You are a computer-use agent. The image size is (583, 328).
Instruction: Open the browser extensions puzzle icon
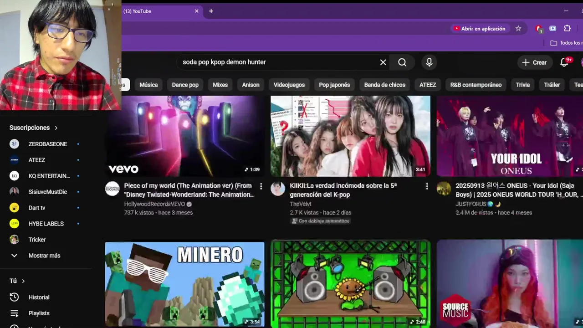click(x=567, y=28)
